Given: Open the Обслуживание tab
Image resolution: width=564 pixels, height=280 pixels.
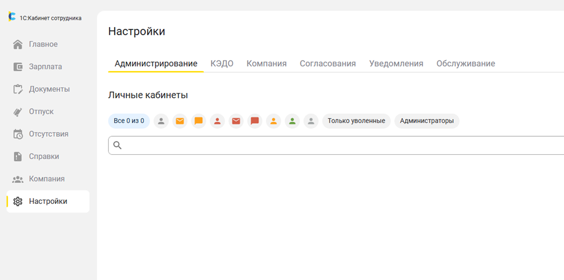Looking at the screenshot, I should click(466, 64).
